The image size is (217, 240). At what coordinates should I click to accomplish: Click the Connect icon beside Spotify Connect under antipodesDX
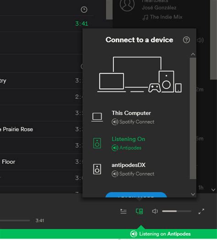point(115,174)
